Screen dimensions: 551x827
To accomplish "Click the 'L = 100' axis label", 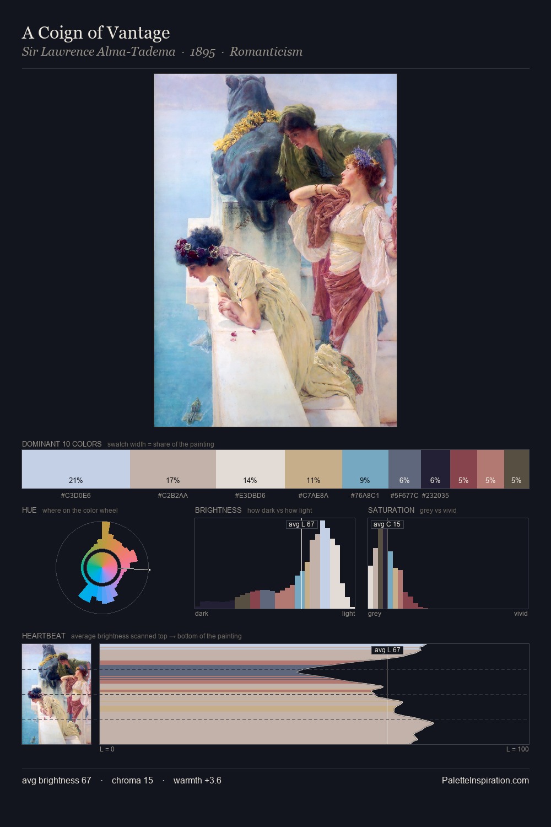I will (517, 749).
